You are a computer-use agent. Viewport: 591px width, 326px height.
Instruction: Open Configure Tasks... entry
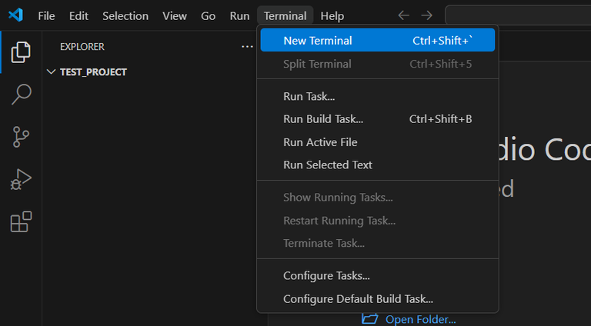[x=326, y=276]
